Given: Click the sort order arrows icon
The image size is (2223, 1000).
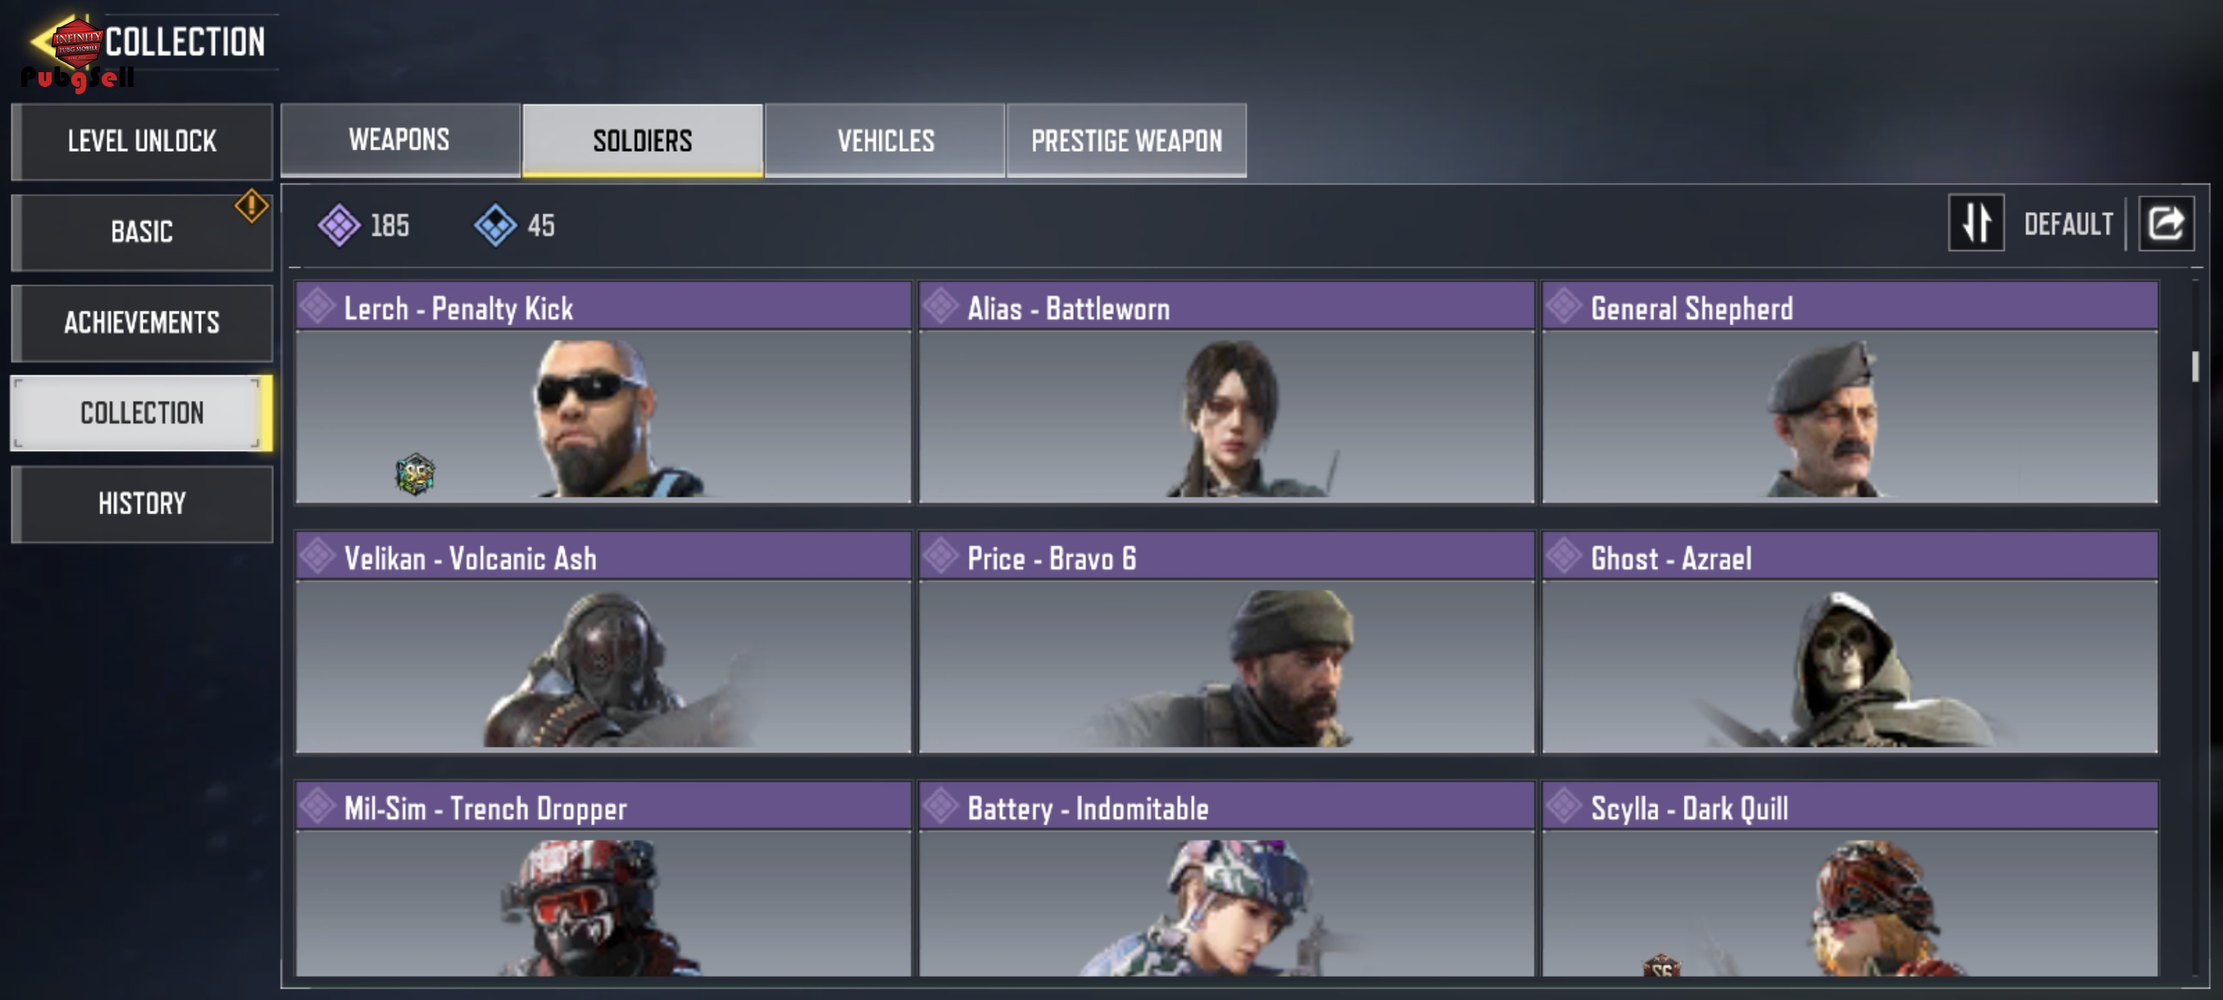Looking at the screenshot, I should [1976, 224].
